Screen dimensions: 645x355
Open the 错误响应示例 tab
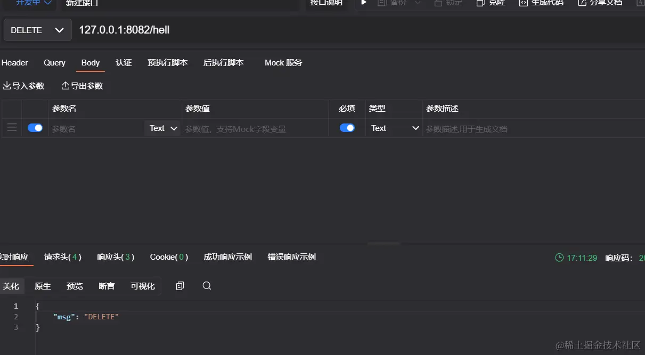click(x=291, y=257)
